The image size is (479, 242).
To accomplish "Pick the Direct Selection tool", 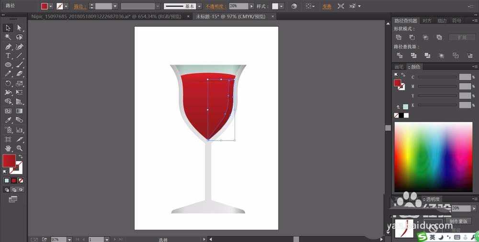I will 20,28.
